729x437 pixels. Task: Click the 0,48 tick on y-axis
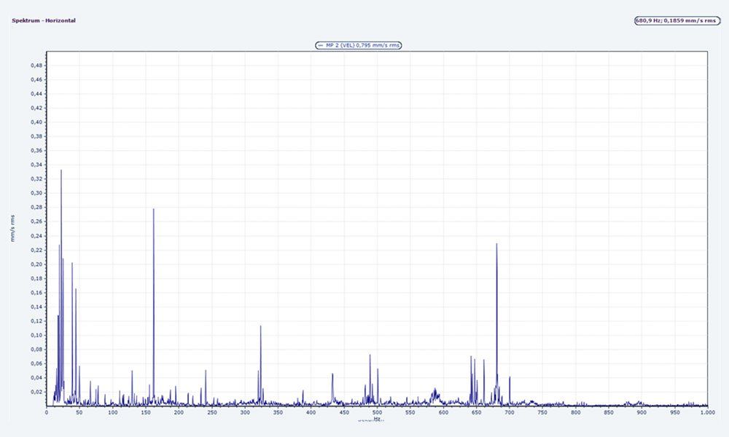(36, 66)
